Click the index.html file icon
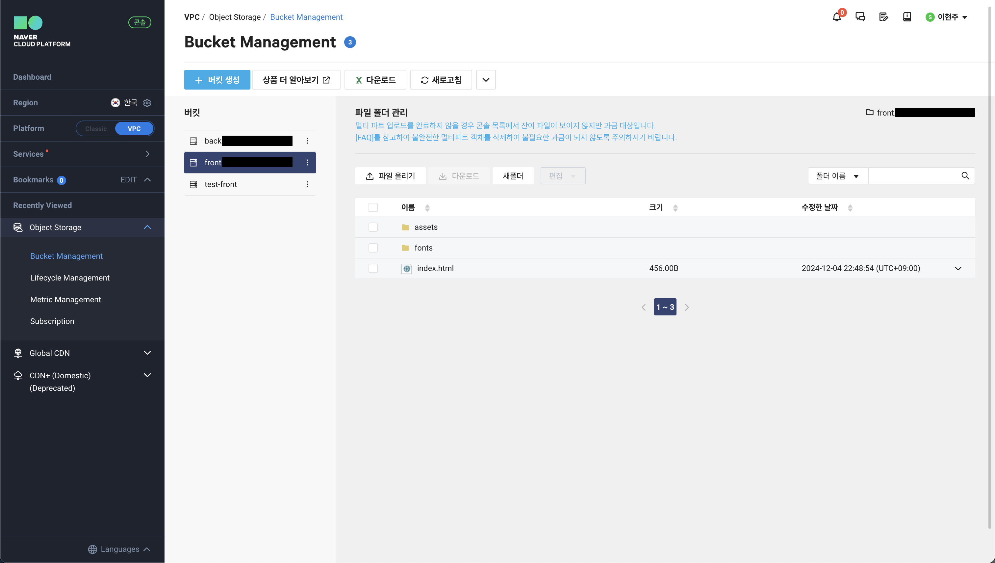Image resolution: width=995 pixels, height=563 pixels. [406, 269]
